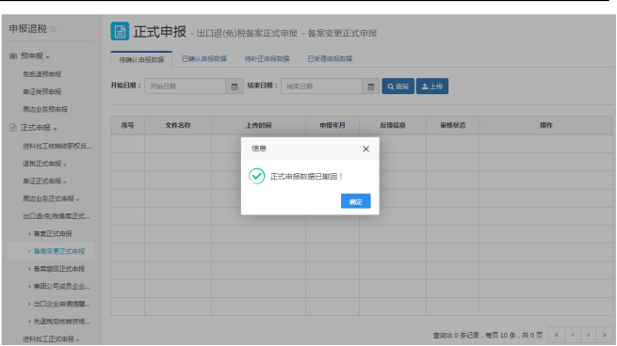
Task: Switch to the 待补正申报数据 tab
Action: [267, 59]
